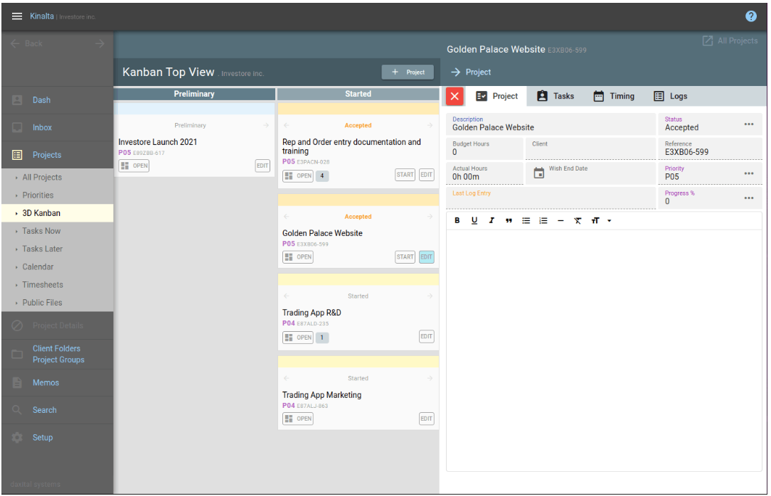The width and height of the screenshot is (771, 496).
Task: Adjust the Progress % control
Action: pos(749,198)
